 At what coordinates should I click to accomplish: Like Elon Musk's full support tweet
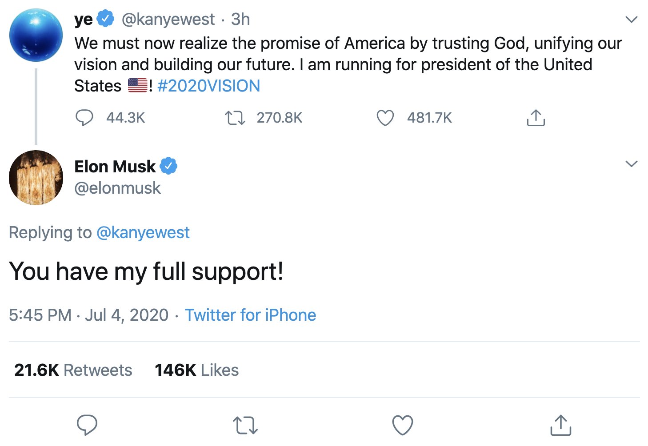pos(403,425)
